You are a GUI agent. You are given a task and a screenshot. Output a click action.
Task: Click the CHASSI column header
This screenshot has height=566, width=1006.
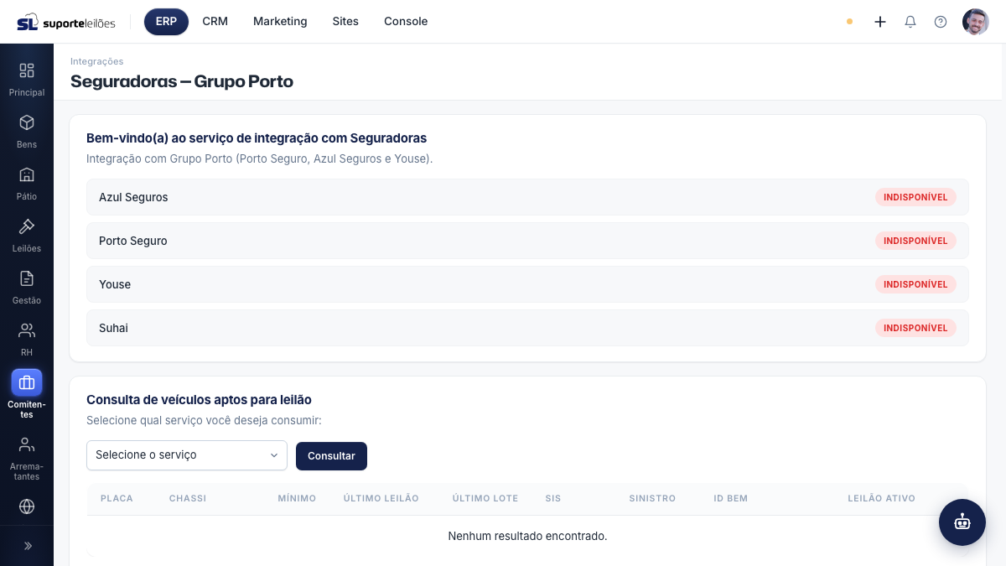pos(188,498)
